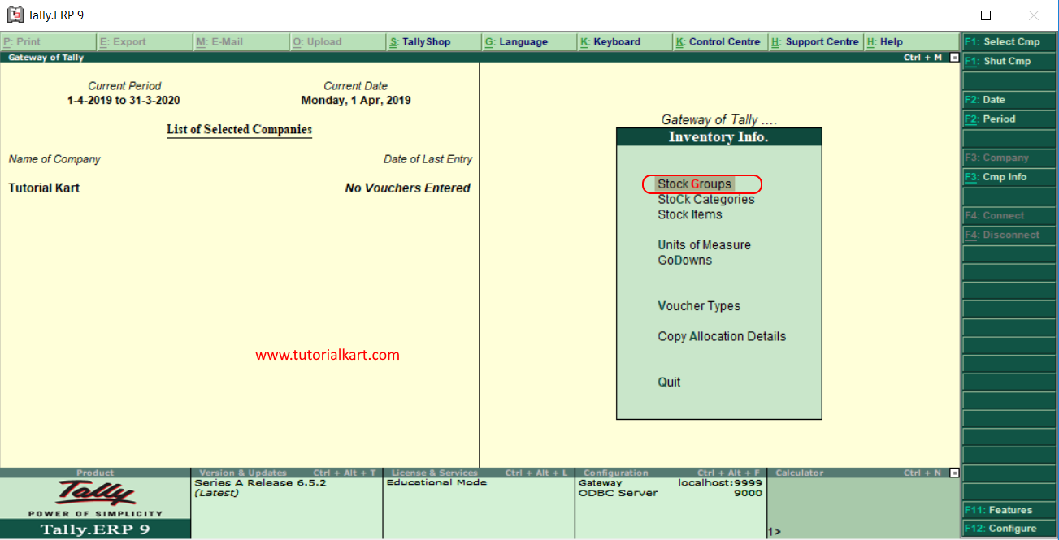Viewport: 1059px width, 540px height.
Task: Click the current date Monday, 1 Apr, 2019
Action: tap(356, 101)
